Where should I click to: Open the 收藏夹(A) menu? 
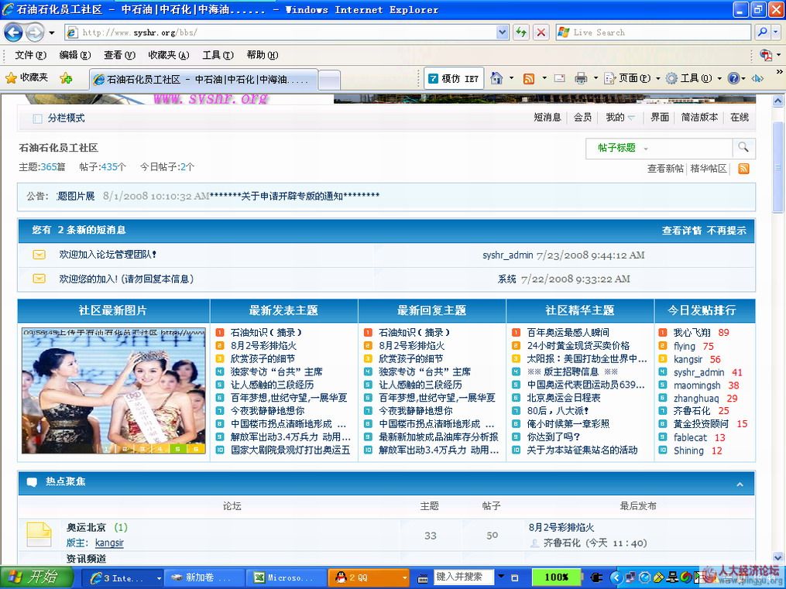[169, 55]
